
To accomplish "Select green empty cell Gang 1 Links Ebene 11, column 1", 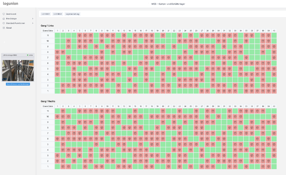I will pyautogui.click(x=57, y=36).
